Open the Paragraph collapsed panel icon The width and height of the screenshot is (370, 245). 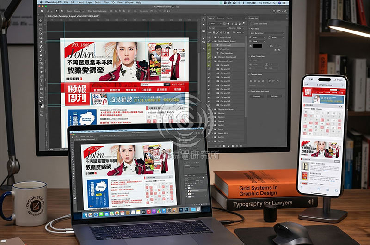click(x=203, y=49)
